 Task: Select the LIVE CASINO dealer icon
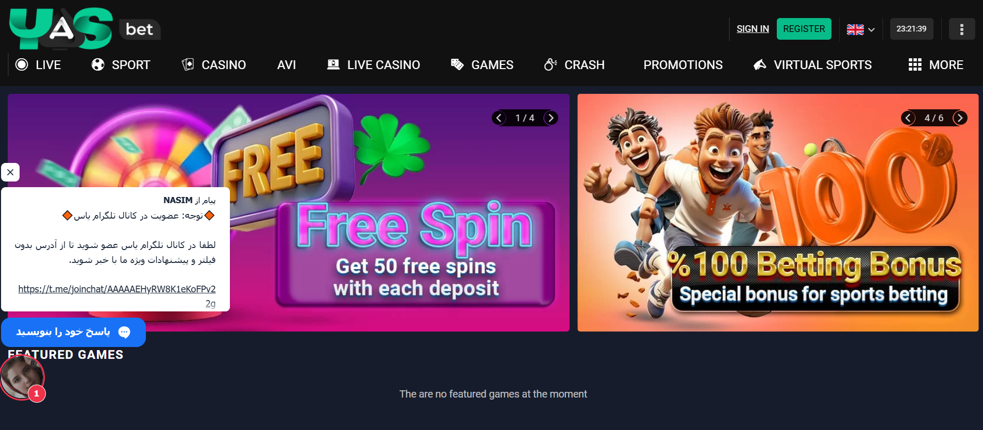(x=334, y=64)
